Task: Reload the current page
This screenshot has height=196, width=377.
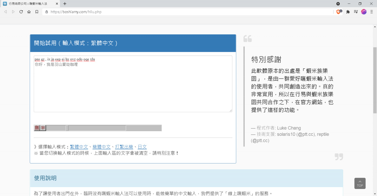Action: (21, 12)
